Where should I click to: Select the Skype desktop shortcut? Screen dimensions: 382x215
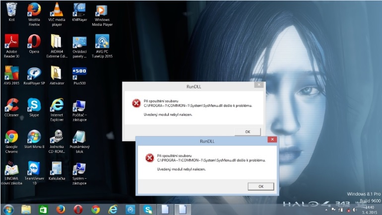click(34, 105)
